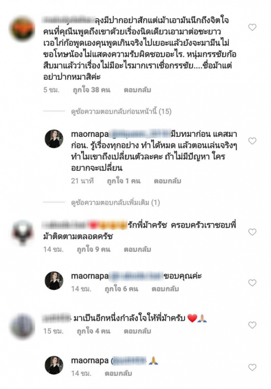Image resolution: width=271 pixels, height=389 pixels.
Task: Open maornapa username in ขอบคุณค่ะ reply
Action: [x=90, y=276]
